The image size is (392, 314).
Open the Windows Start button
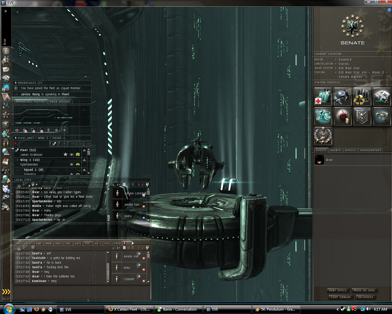coord(9,309)
